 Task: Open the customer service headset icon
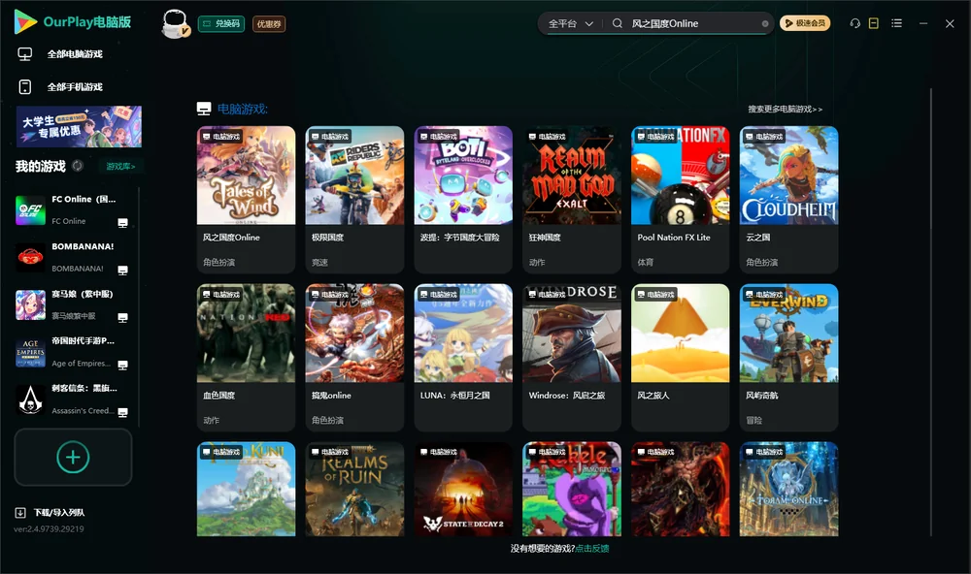pyautogui.click(x=854, y=23)
